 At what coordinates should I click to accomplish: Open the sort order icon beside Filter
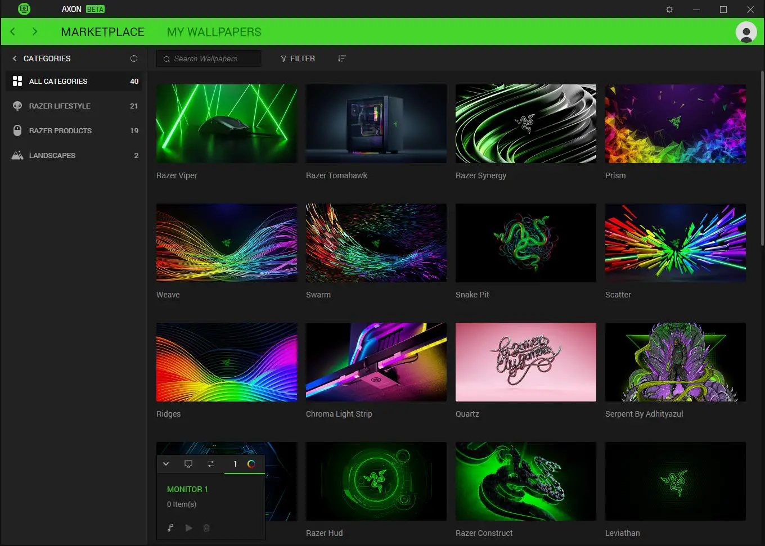tap(342, 58)
